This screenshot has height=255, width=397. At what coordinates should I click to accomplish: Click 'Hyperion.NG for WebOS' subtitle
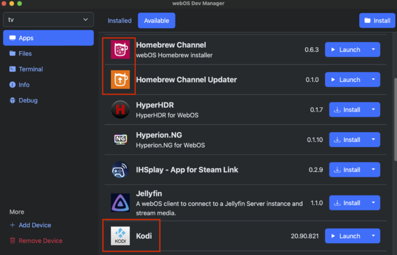tap(171, 145)
